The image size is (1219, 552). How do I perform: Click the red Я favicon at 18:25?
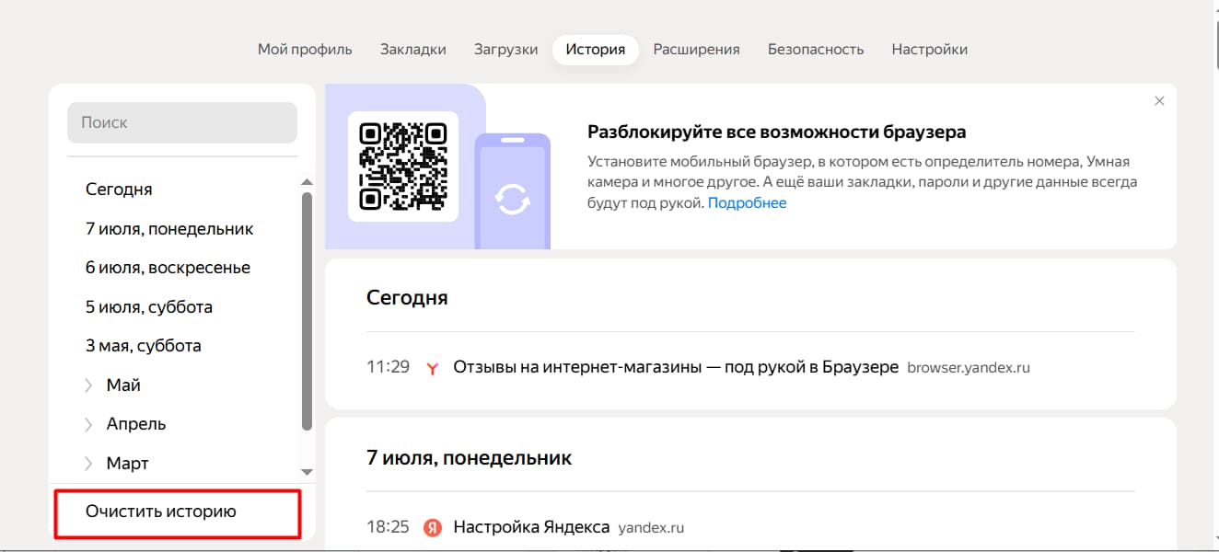[x=433, y=528]
